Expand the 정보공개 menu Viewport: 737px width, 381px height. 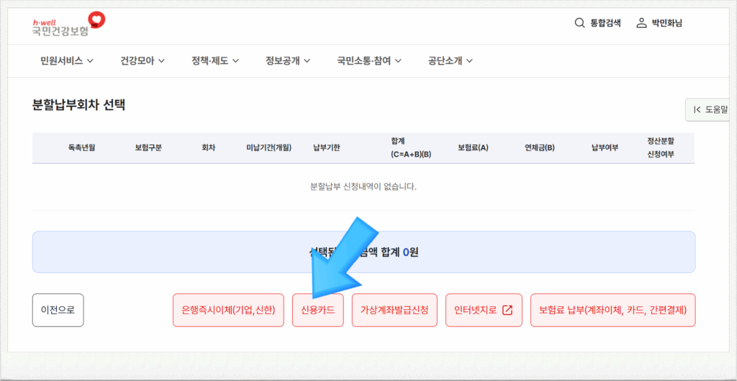[288, 60]
